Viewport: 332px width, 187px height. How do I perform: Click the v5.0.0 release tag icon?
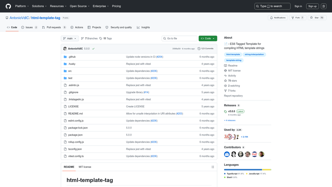tap(225, 111)
